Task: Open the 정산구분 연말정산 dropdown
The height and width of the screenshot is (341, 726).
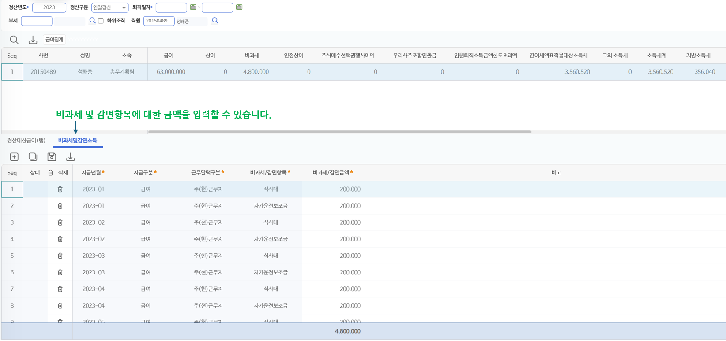Action: click(x=110, y=7)
